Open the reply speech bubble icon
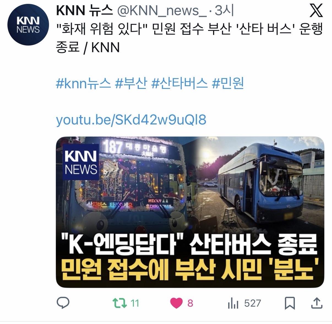 point(63,303)
